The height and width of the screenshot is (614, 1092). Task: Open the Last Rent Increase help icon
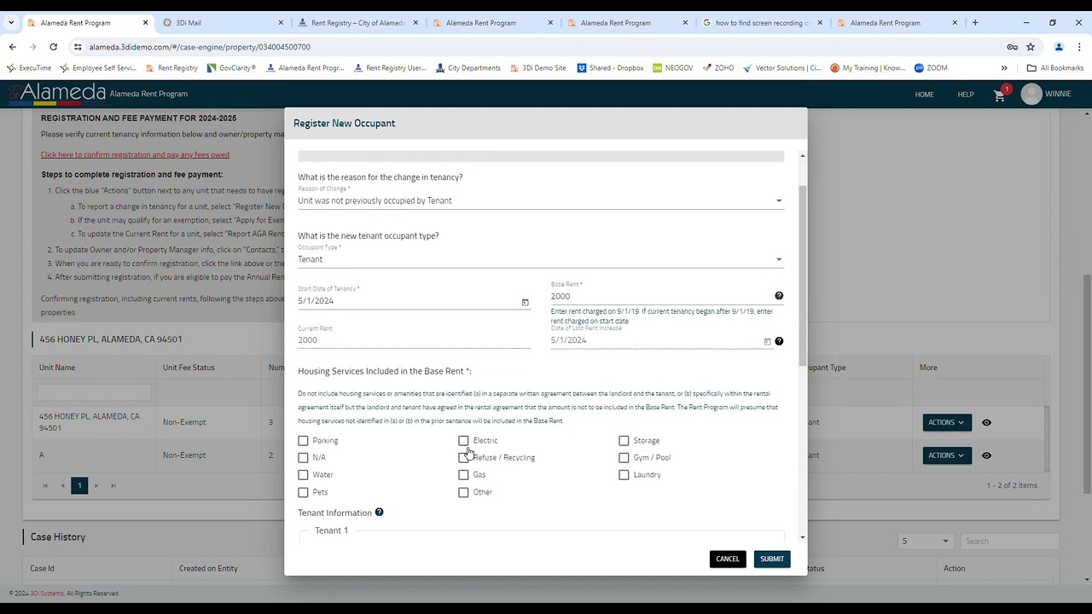pos(779,341)
